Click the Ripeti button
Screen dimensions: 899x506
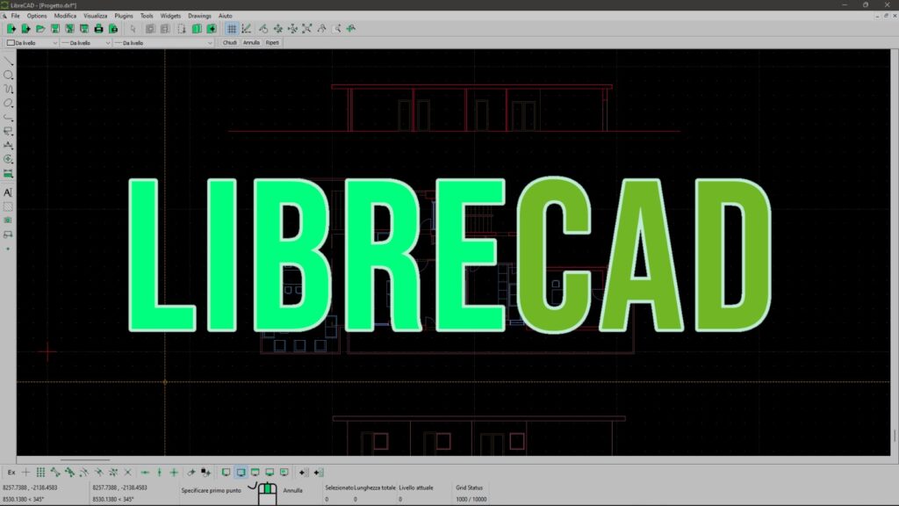point(272,42)
